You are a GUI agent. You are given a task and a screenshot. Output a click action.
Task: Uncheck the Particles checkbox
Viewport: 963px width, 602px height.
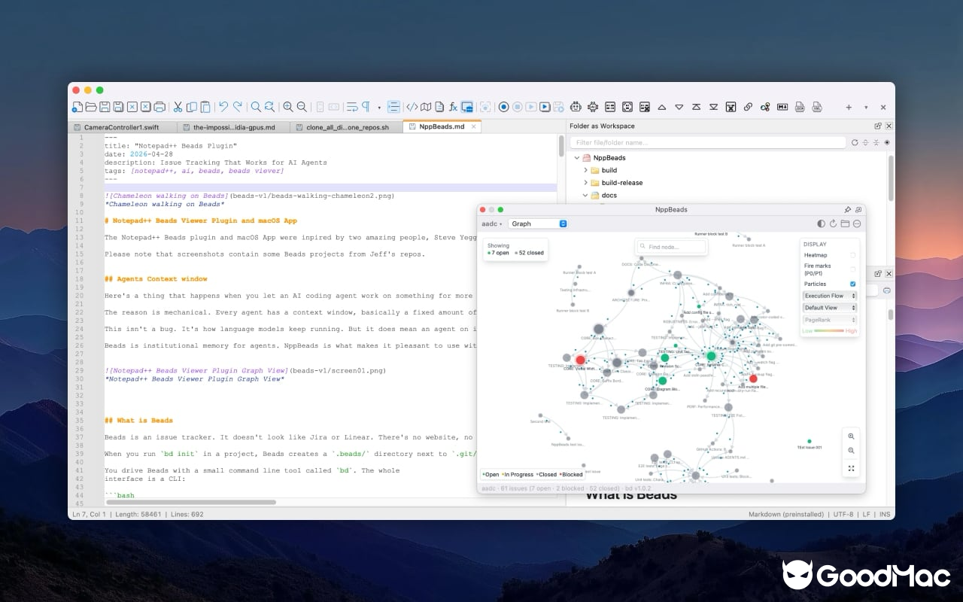tap(852, 284)
